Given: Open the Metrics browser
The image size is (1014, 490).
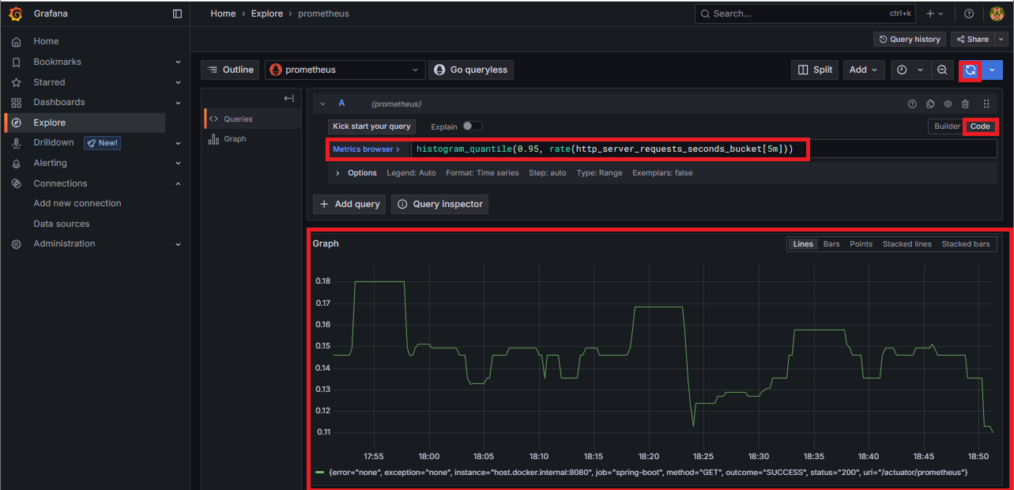Looking at the screenshot, I should click(x=366, y=149).
